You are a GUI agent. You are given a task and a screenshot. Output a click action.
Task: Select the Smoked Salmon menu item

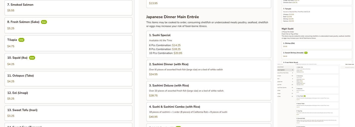coord(68,8)
